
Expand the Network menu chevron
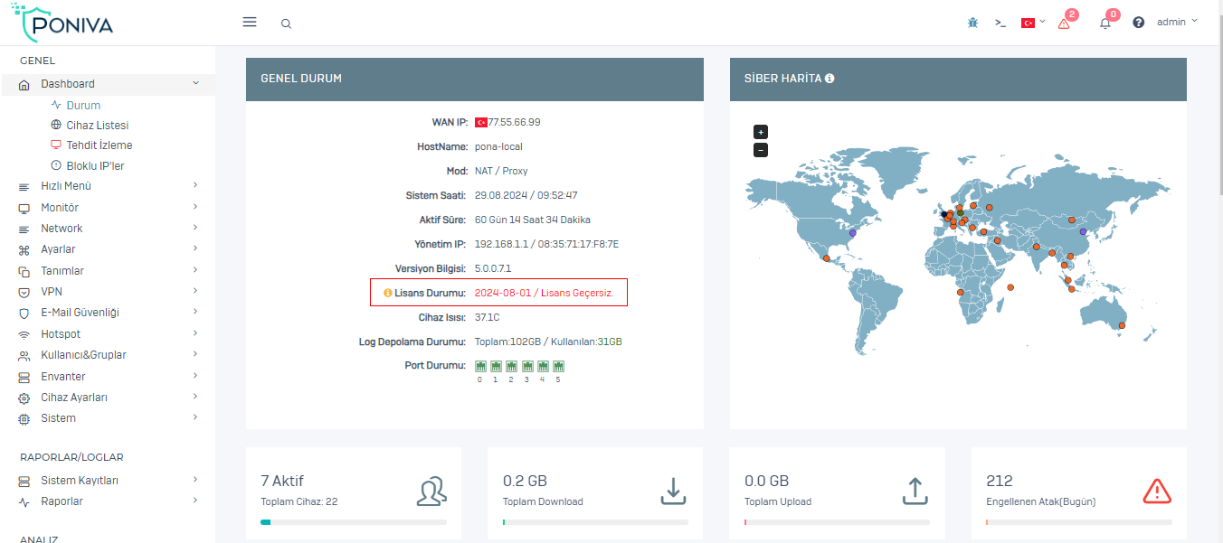click(195, 228)
